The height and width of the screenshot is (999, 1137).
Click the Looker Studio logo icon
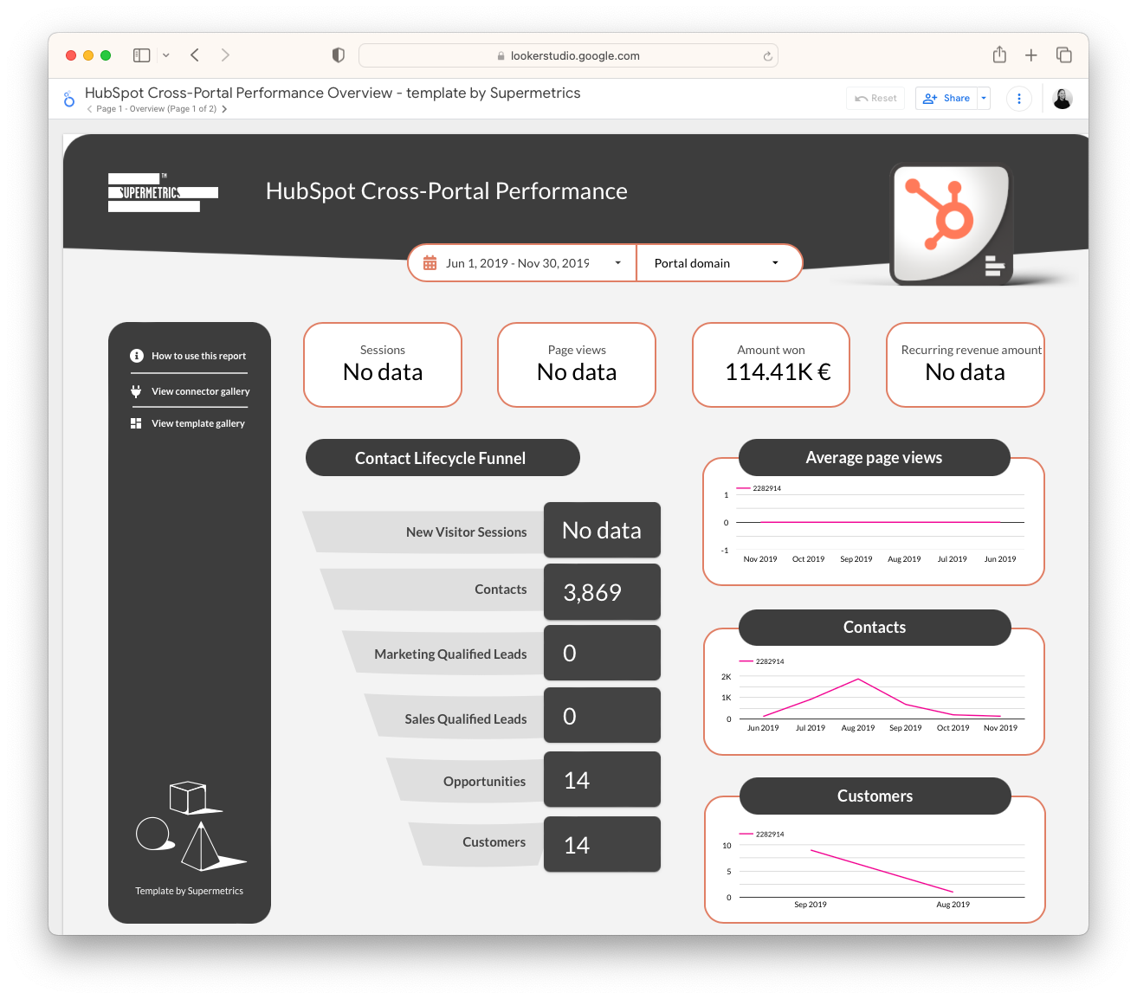click(x=69, y=100)
